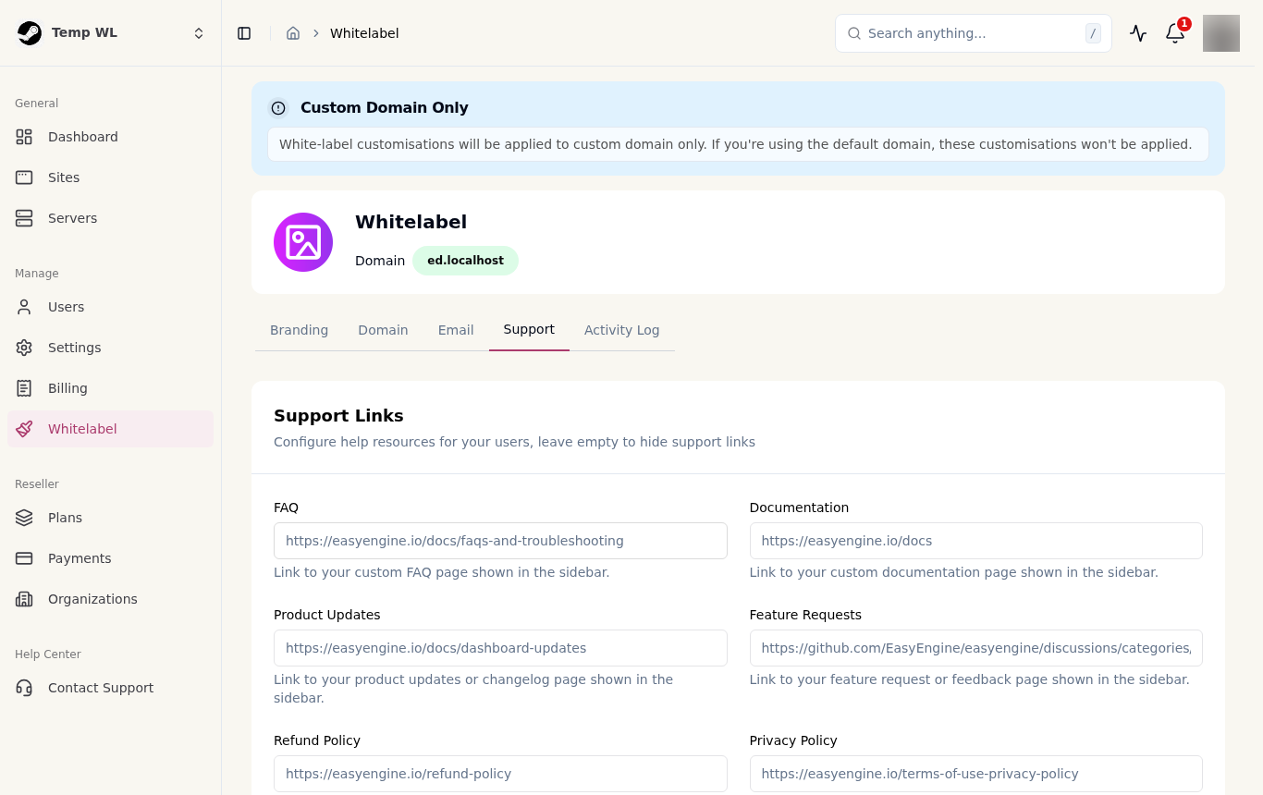This screenshot has width=1263, height=795.
Task: Open the activity pulse icon
Action: click(x=1138, y=33)
